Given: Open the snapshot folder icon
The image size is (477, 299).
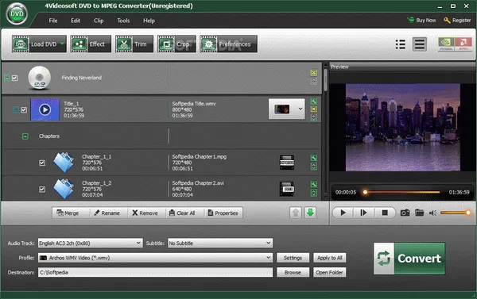Looking at the screenshot, I should [x=420, y=213].
